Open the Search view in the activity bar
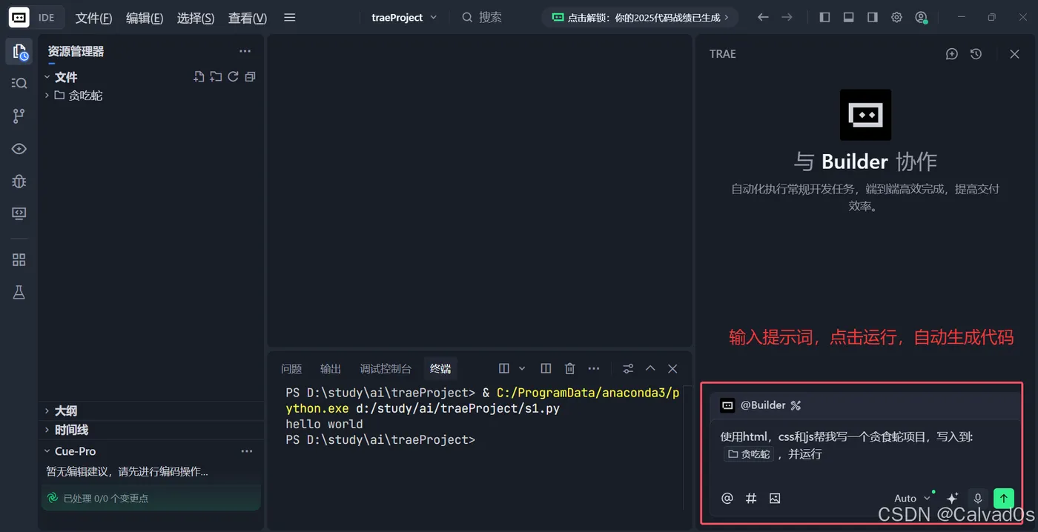Screen dimensions: 1038x532 19,83
